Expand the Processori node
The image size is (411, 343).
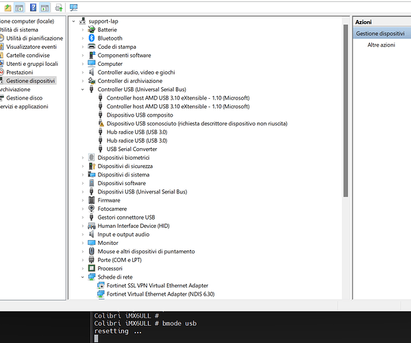click(83, 268)
